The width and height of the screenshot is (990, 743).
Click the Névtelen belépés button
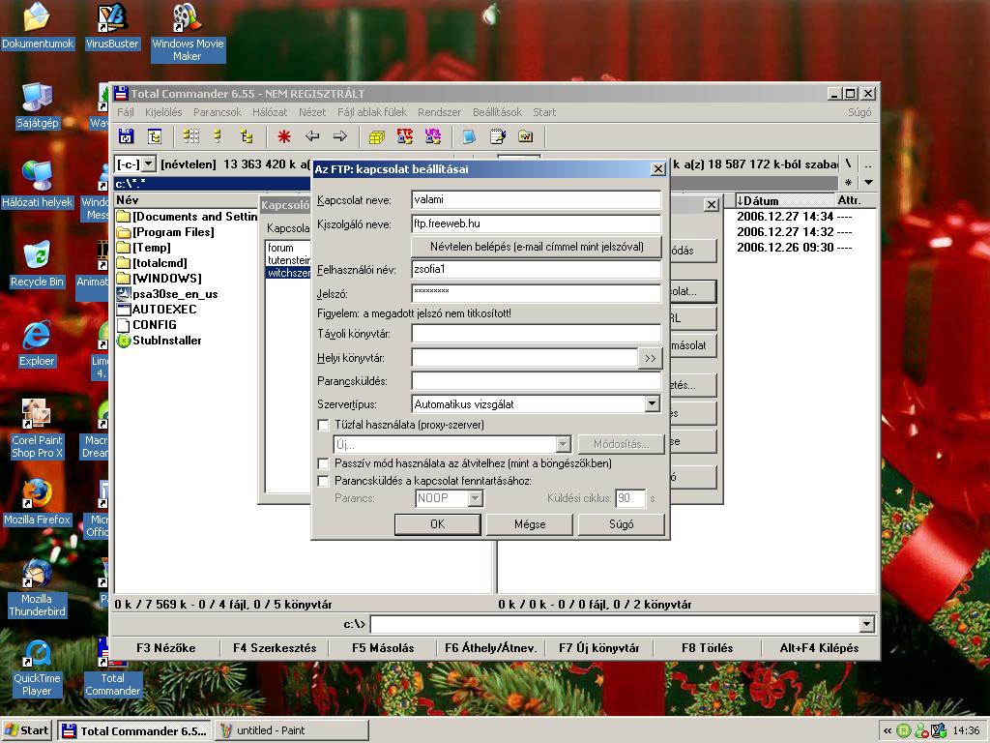pos(537,247)
